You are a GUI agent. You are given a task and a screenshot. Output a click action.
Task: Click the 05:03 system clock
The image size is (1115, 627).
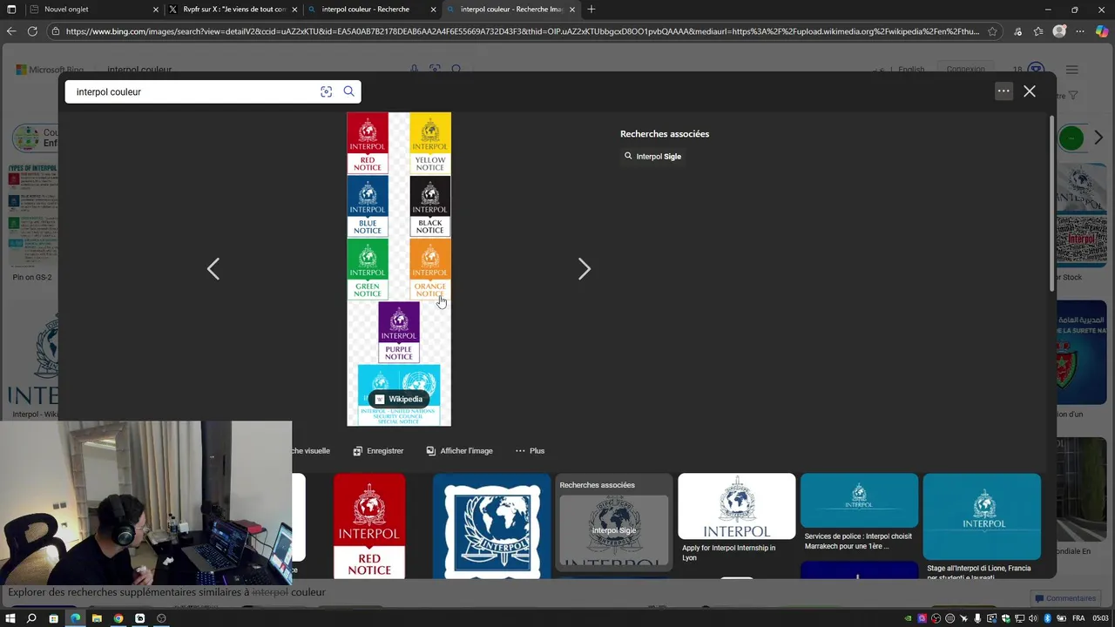(1100, 618)
